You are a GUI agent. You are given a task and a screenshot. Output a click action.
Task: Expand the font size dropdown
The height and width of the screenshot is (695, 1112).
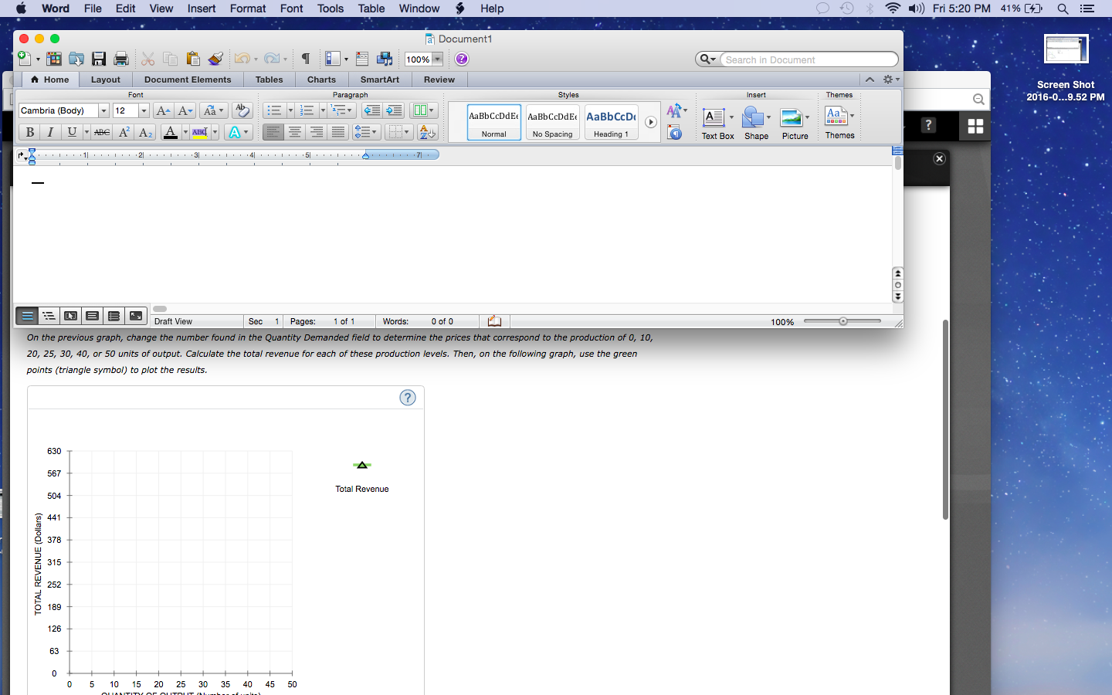tap(142, 110)
